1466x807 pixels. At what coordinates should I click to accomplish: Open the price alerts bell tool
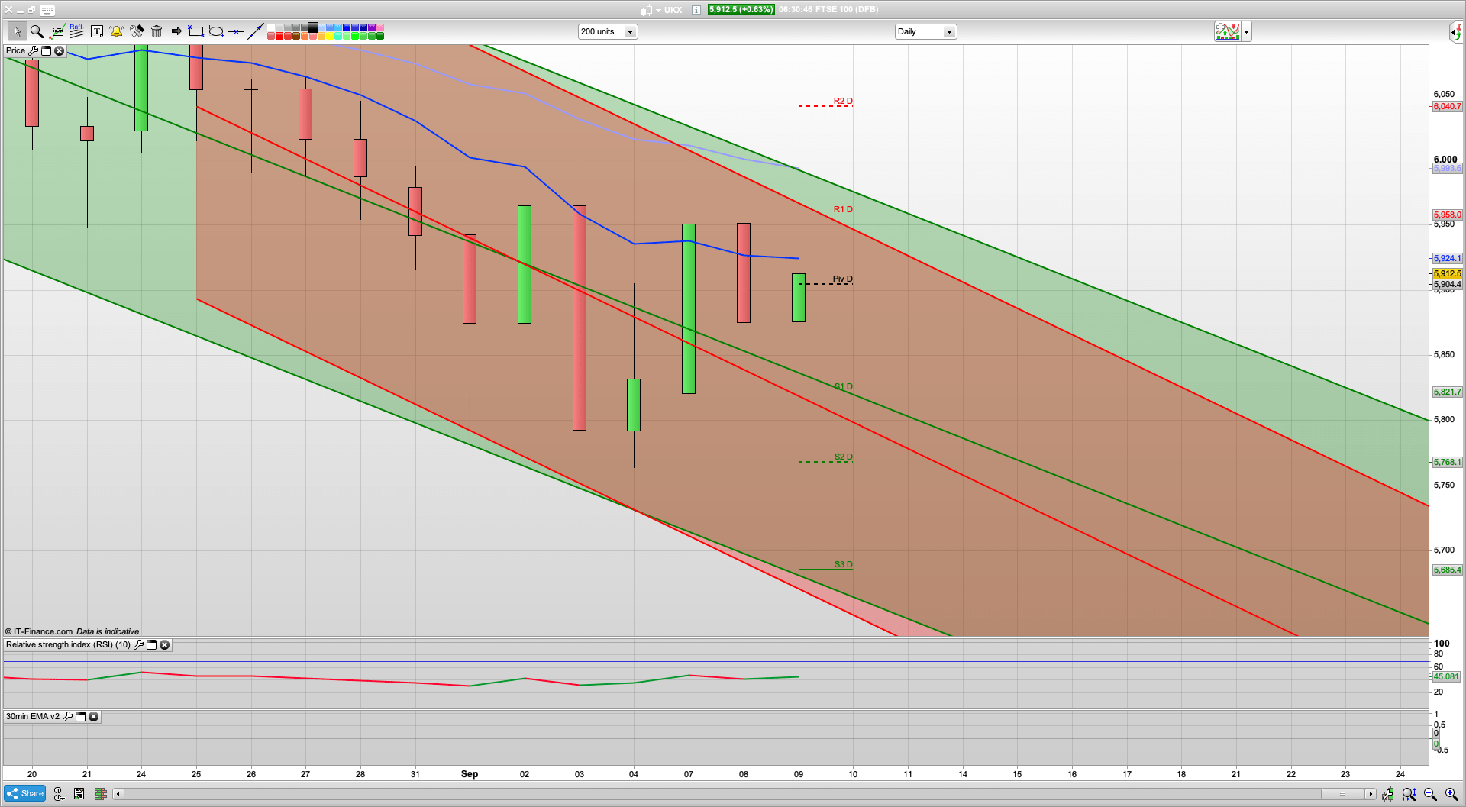115,31
